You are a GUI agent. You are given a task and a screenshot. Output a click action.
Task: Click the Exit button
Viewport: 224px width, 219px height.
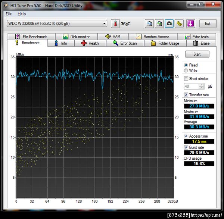(x=208, y=24)
